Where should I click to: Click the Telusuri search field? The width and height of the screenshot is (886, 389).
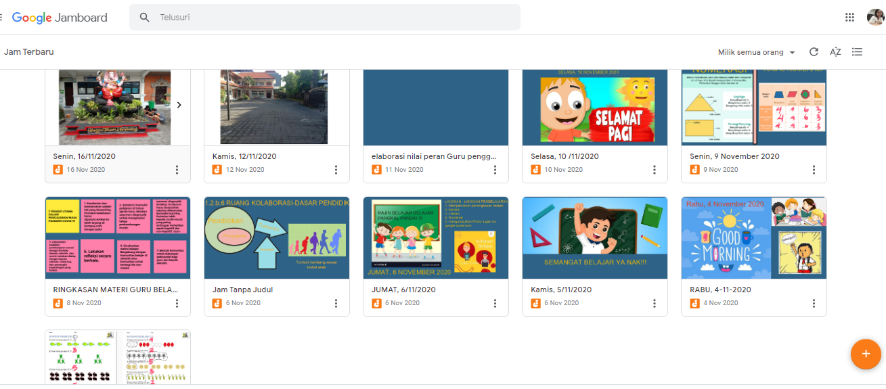325,18
